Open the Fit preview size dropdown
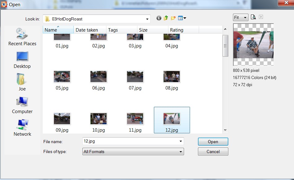294x180 pixels. click(x=241, y=17)
